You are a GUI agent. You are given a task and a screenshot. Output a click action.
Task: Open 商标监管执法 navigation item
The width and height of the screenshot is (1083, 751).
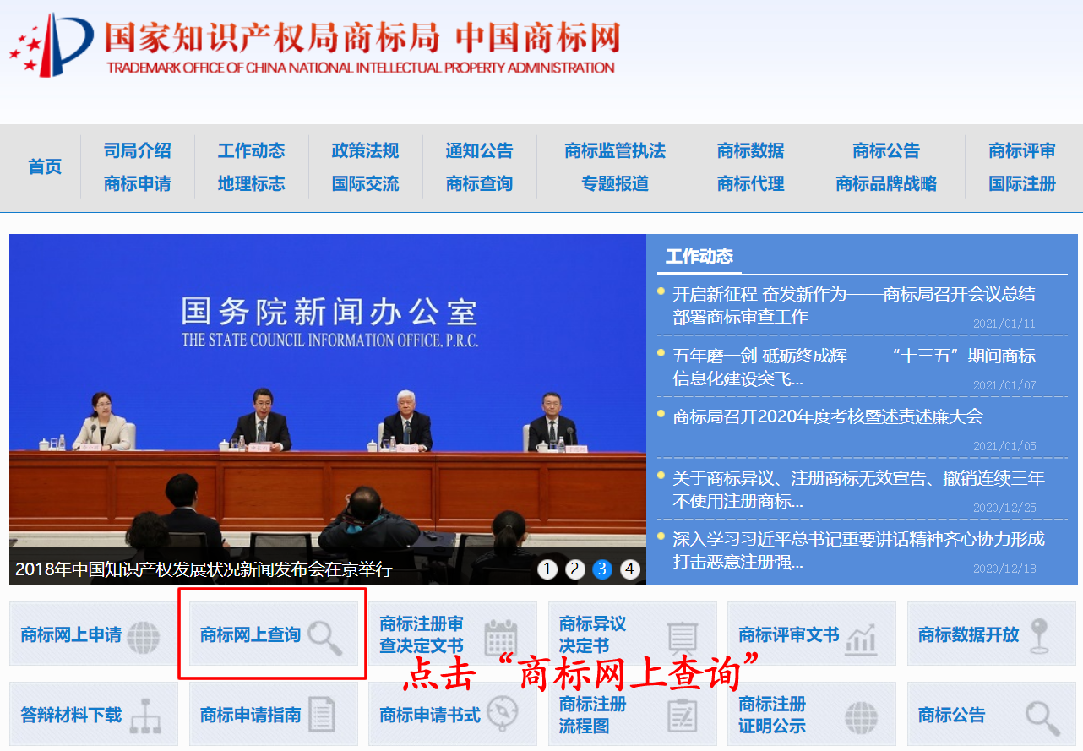pyautogui.click(x=615, y=150)
